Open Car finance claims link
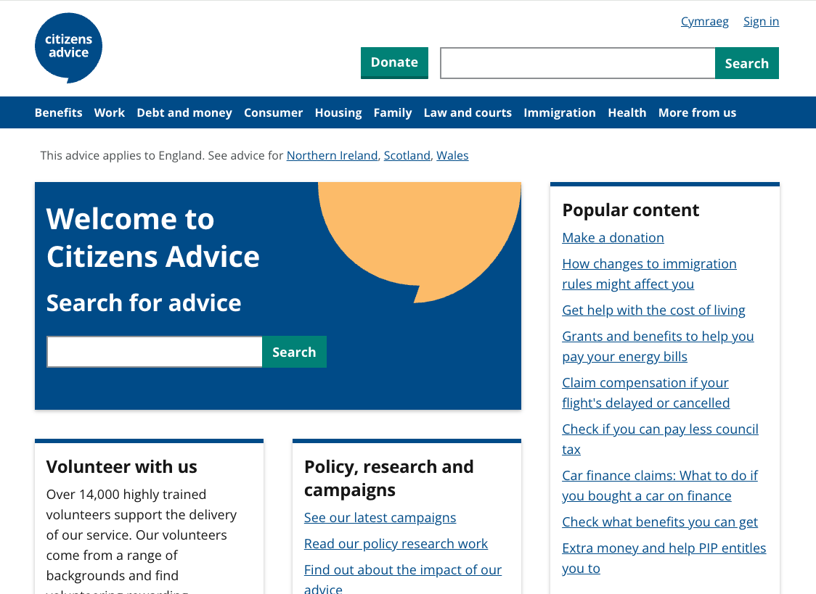Image resolution: width=816 pixels, height=594 pixels. coord(660,486)
